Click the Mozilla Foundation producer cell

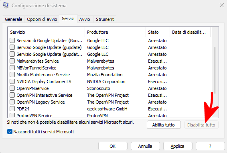tap(105, 75)
